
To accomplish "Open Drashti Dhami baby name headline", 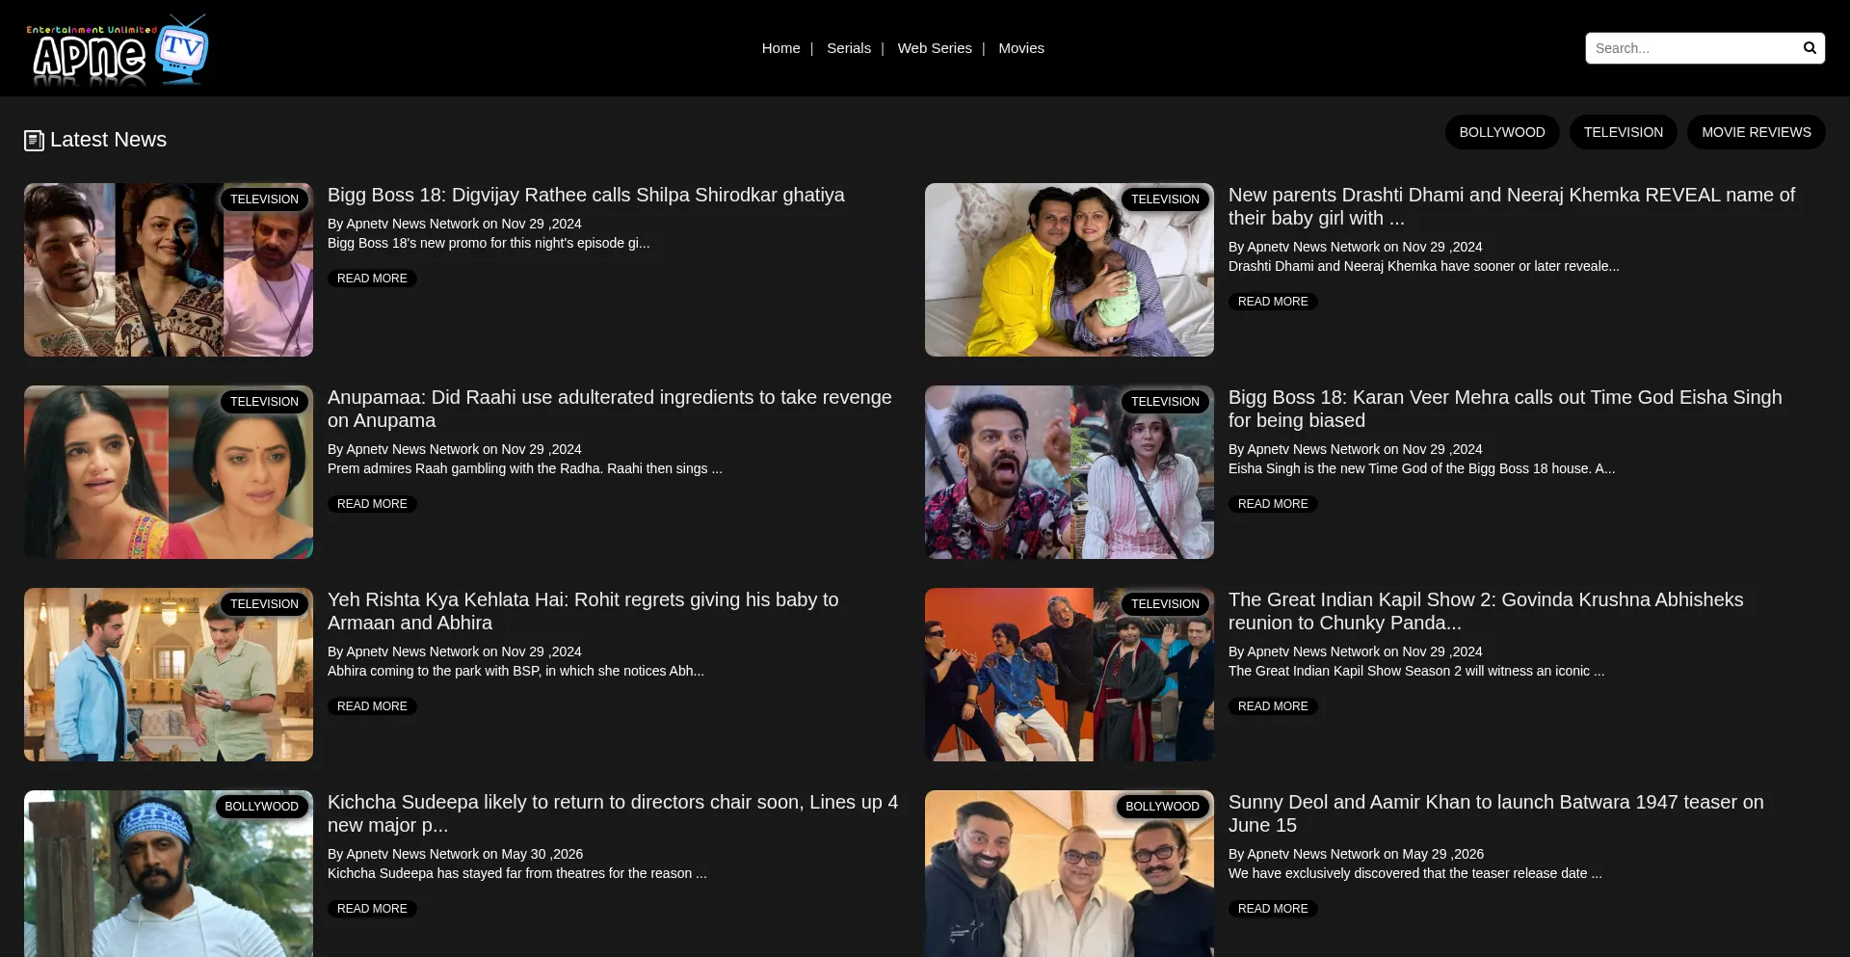I will [1511, 206].
